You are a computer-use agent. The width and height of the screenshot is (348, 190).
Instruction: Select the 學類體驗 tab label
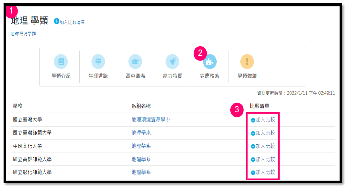(247, 76)
